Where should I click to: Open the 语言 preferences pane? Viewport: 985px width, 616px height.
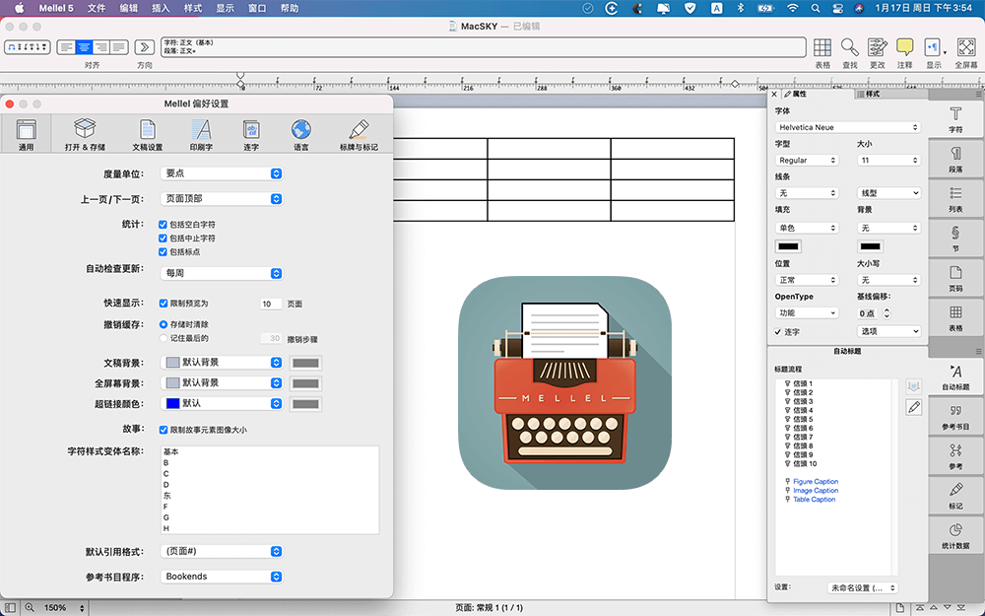pos(300,134)
